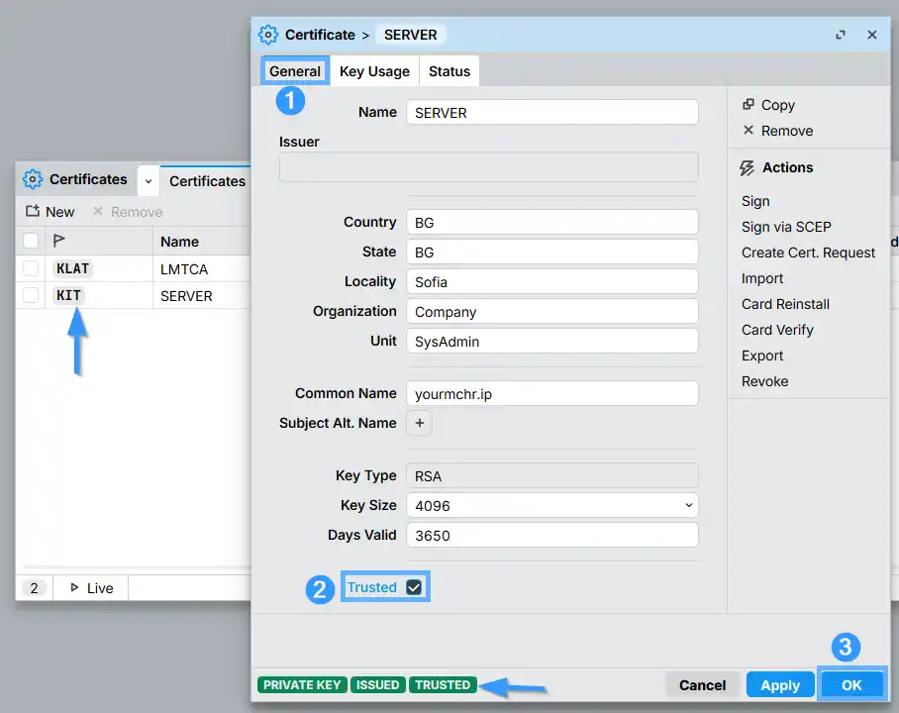Viewport: 899px width, 713px height.
Task: Click the Cancel button
Action: (x=702, y=685)
